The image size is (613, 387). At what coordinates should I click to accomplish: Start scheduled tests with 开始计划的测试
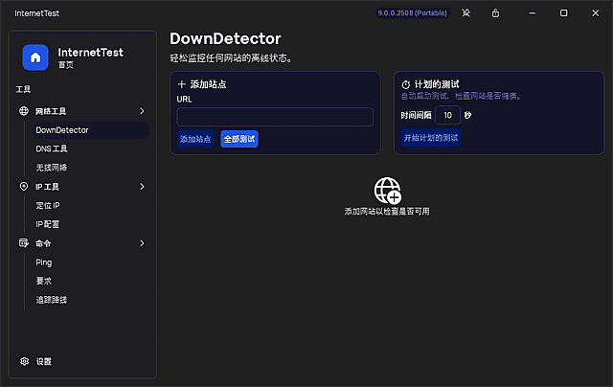click(431, 138)
